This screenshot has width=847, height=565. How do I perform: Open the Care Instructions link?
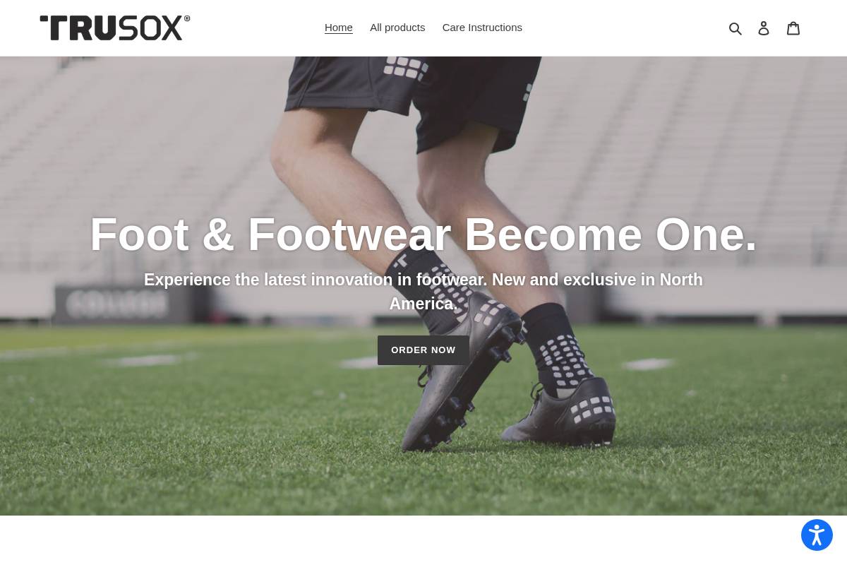[x=482, y=28]
